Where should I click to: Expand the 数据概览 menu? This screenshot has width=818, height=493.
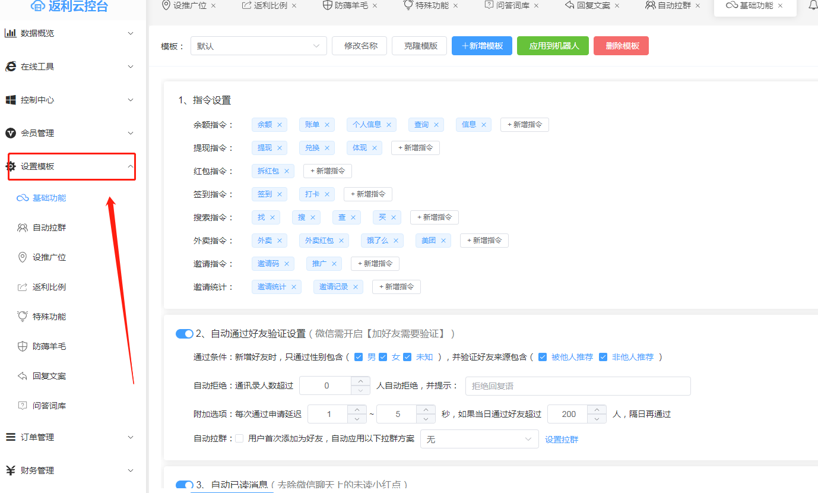coord(131,33)
